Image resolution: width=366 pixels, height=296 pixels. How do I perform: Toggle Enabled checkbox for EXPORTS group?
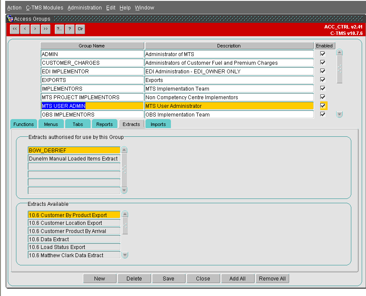(322, 80)
